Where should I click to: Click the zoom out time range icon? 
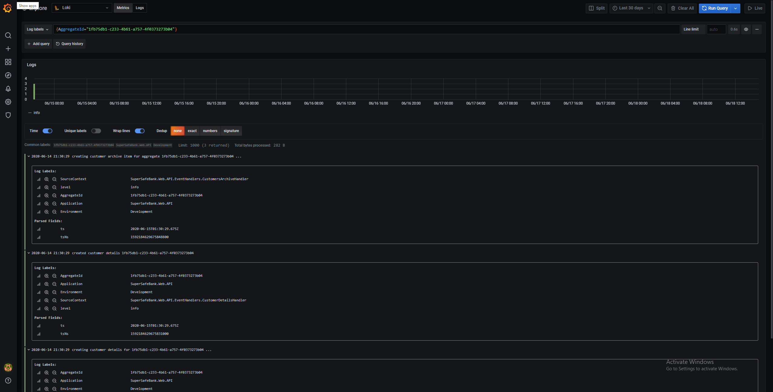tap(660, 8)
